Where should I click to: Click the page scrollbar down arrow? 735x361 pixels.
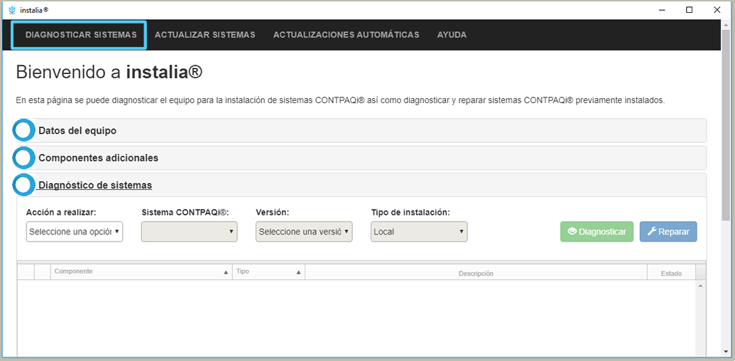(x=728, y=351)
